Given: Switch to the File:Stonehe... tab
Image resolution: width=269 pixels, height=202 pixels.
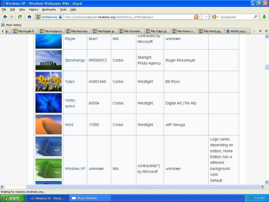Looking at the screenshot, I should [x=132, y=31].
